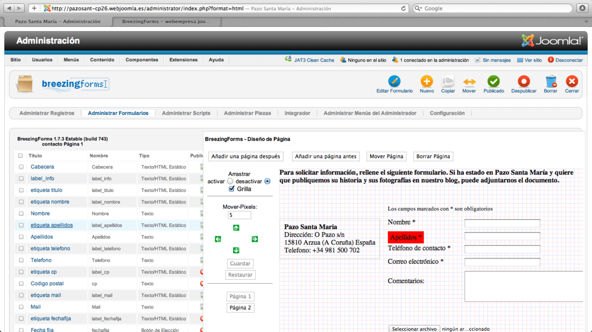
Task: Open the Contenido menu
Action: tap(102, 60)
